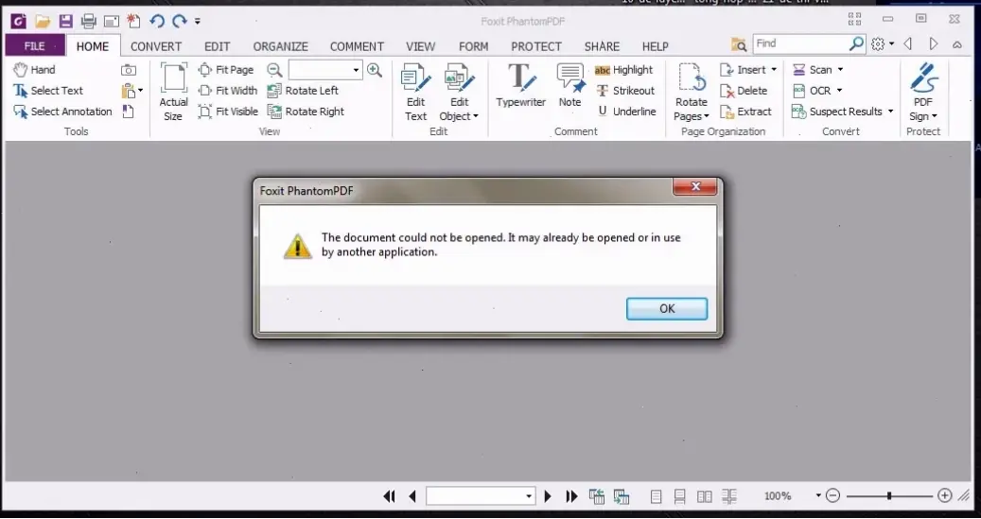
Task: Open the Edit Object dropdown
Action: coord(459,116)
